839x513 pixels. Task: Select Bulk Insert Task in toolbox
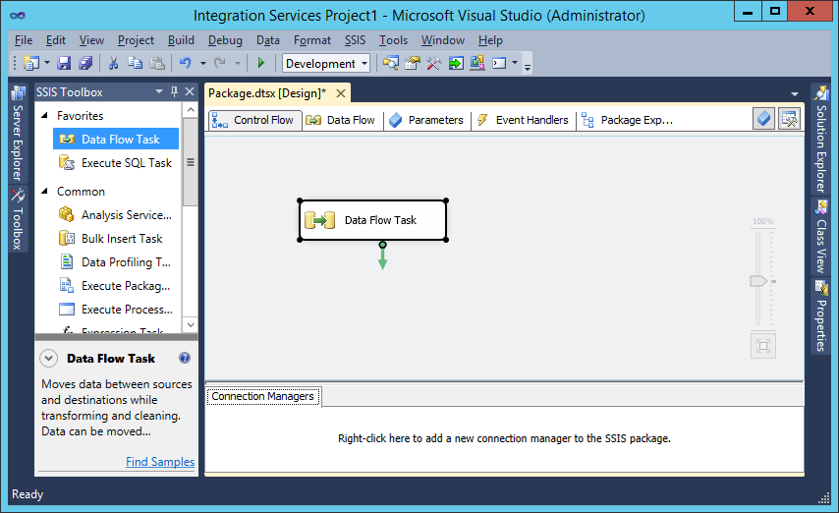click(x=116, y=238)
